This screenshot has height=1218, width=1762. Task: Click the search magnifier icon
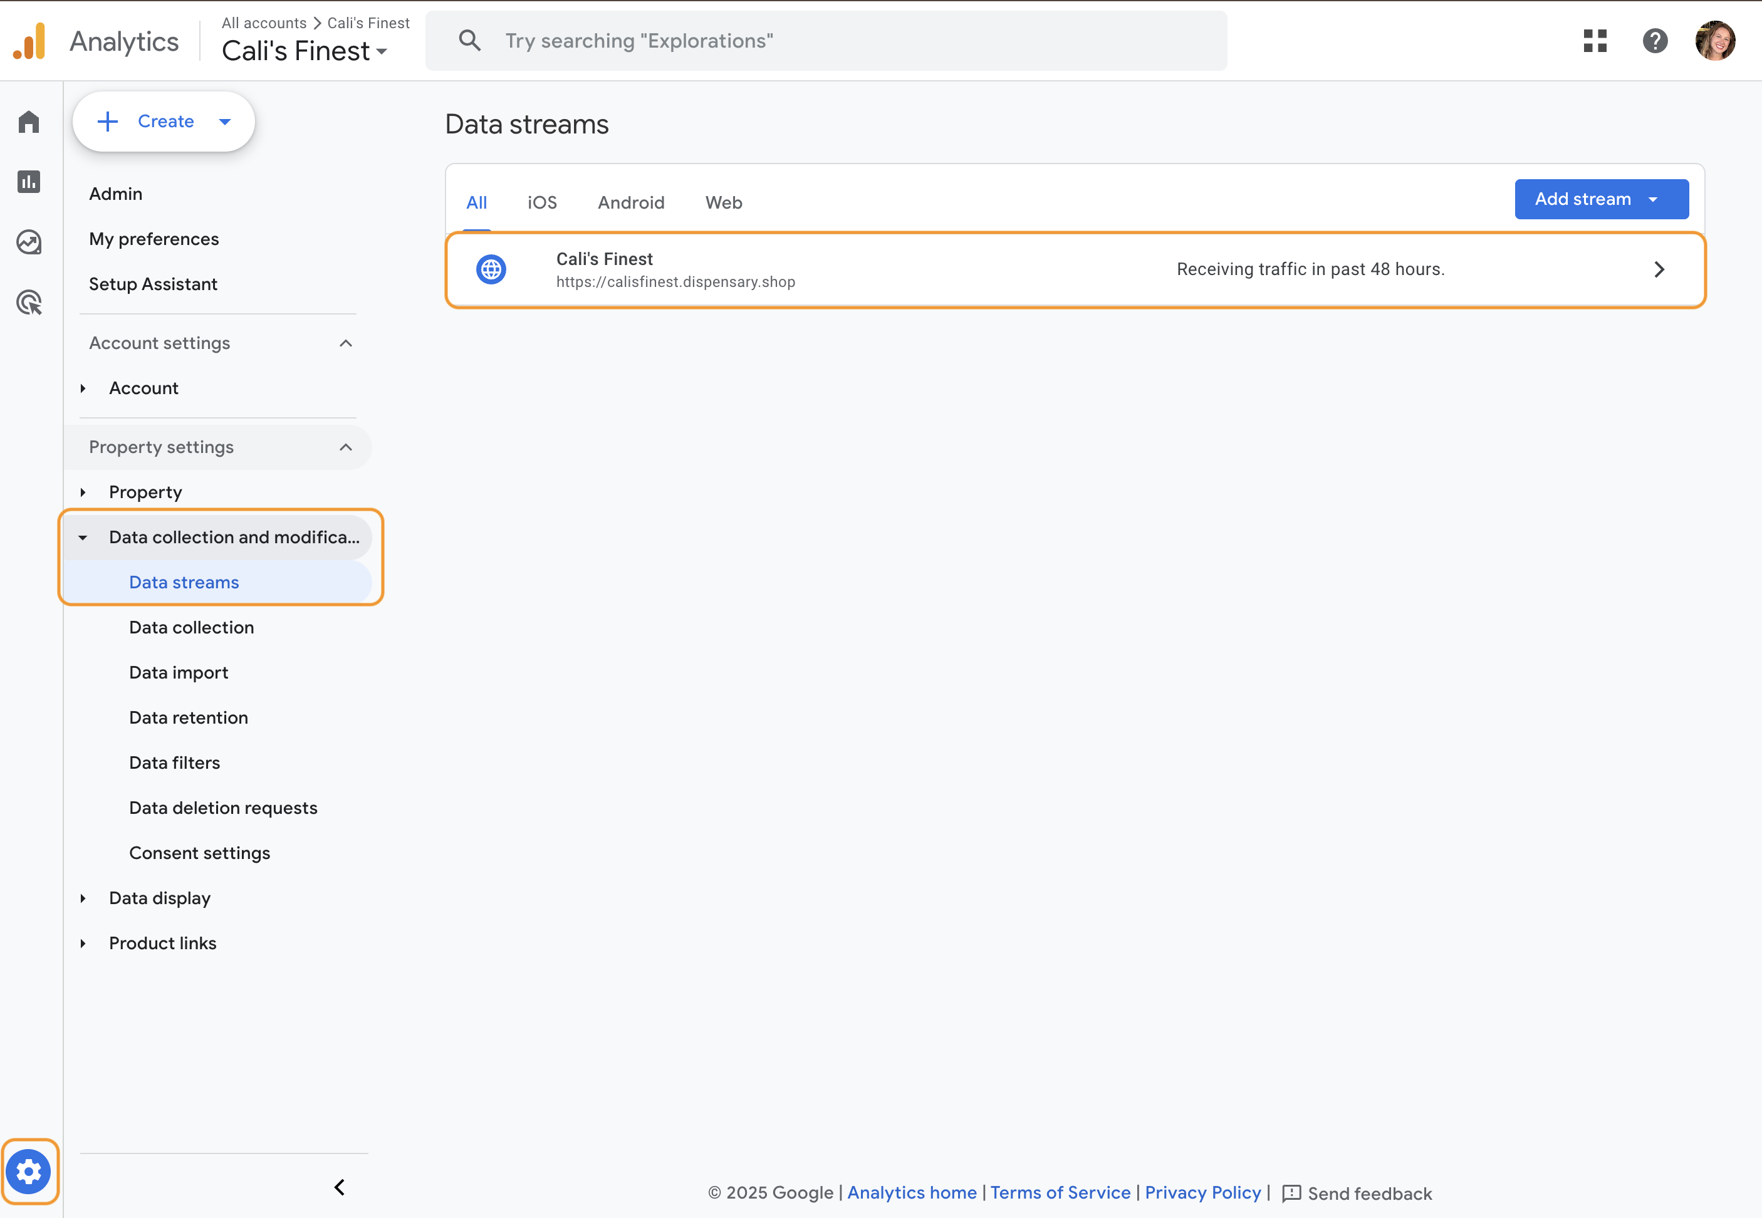pos(470,41)
